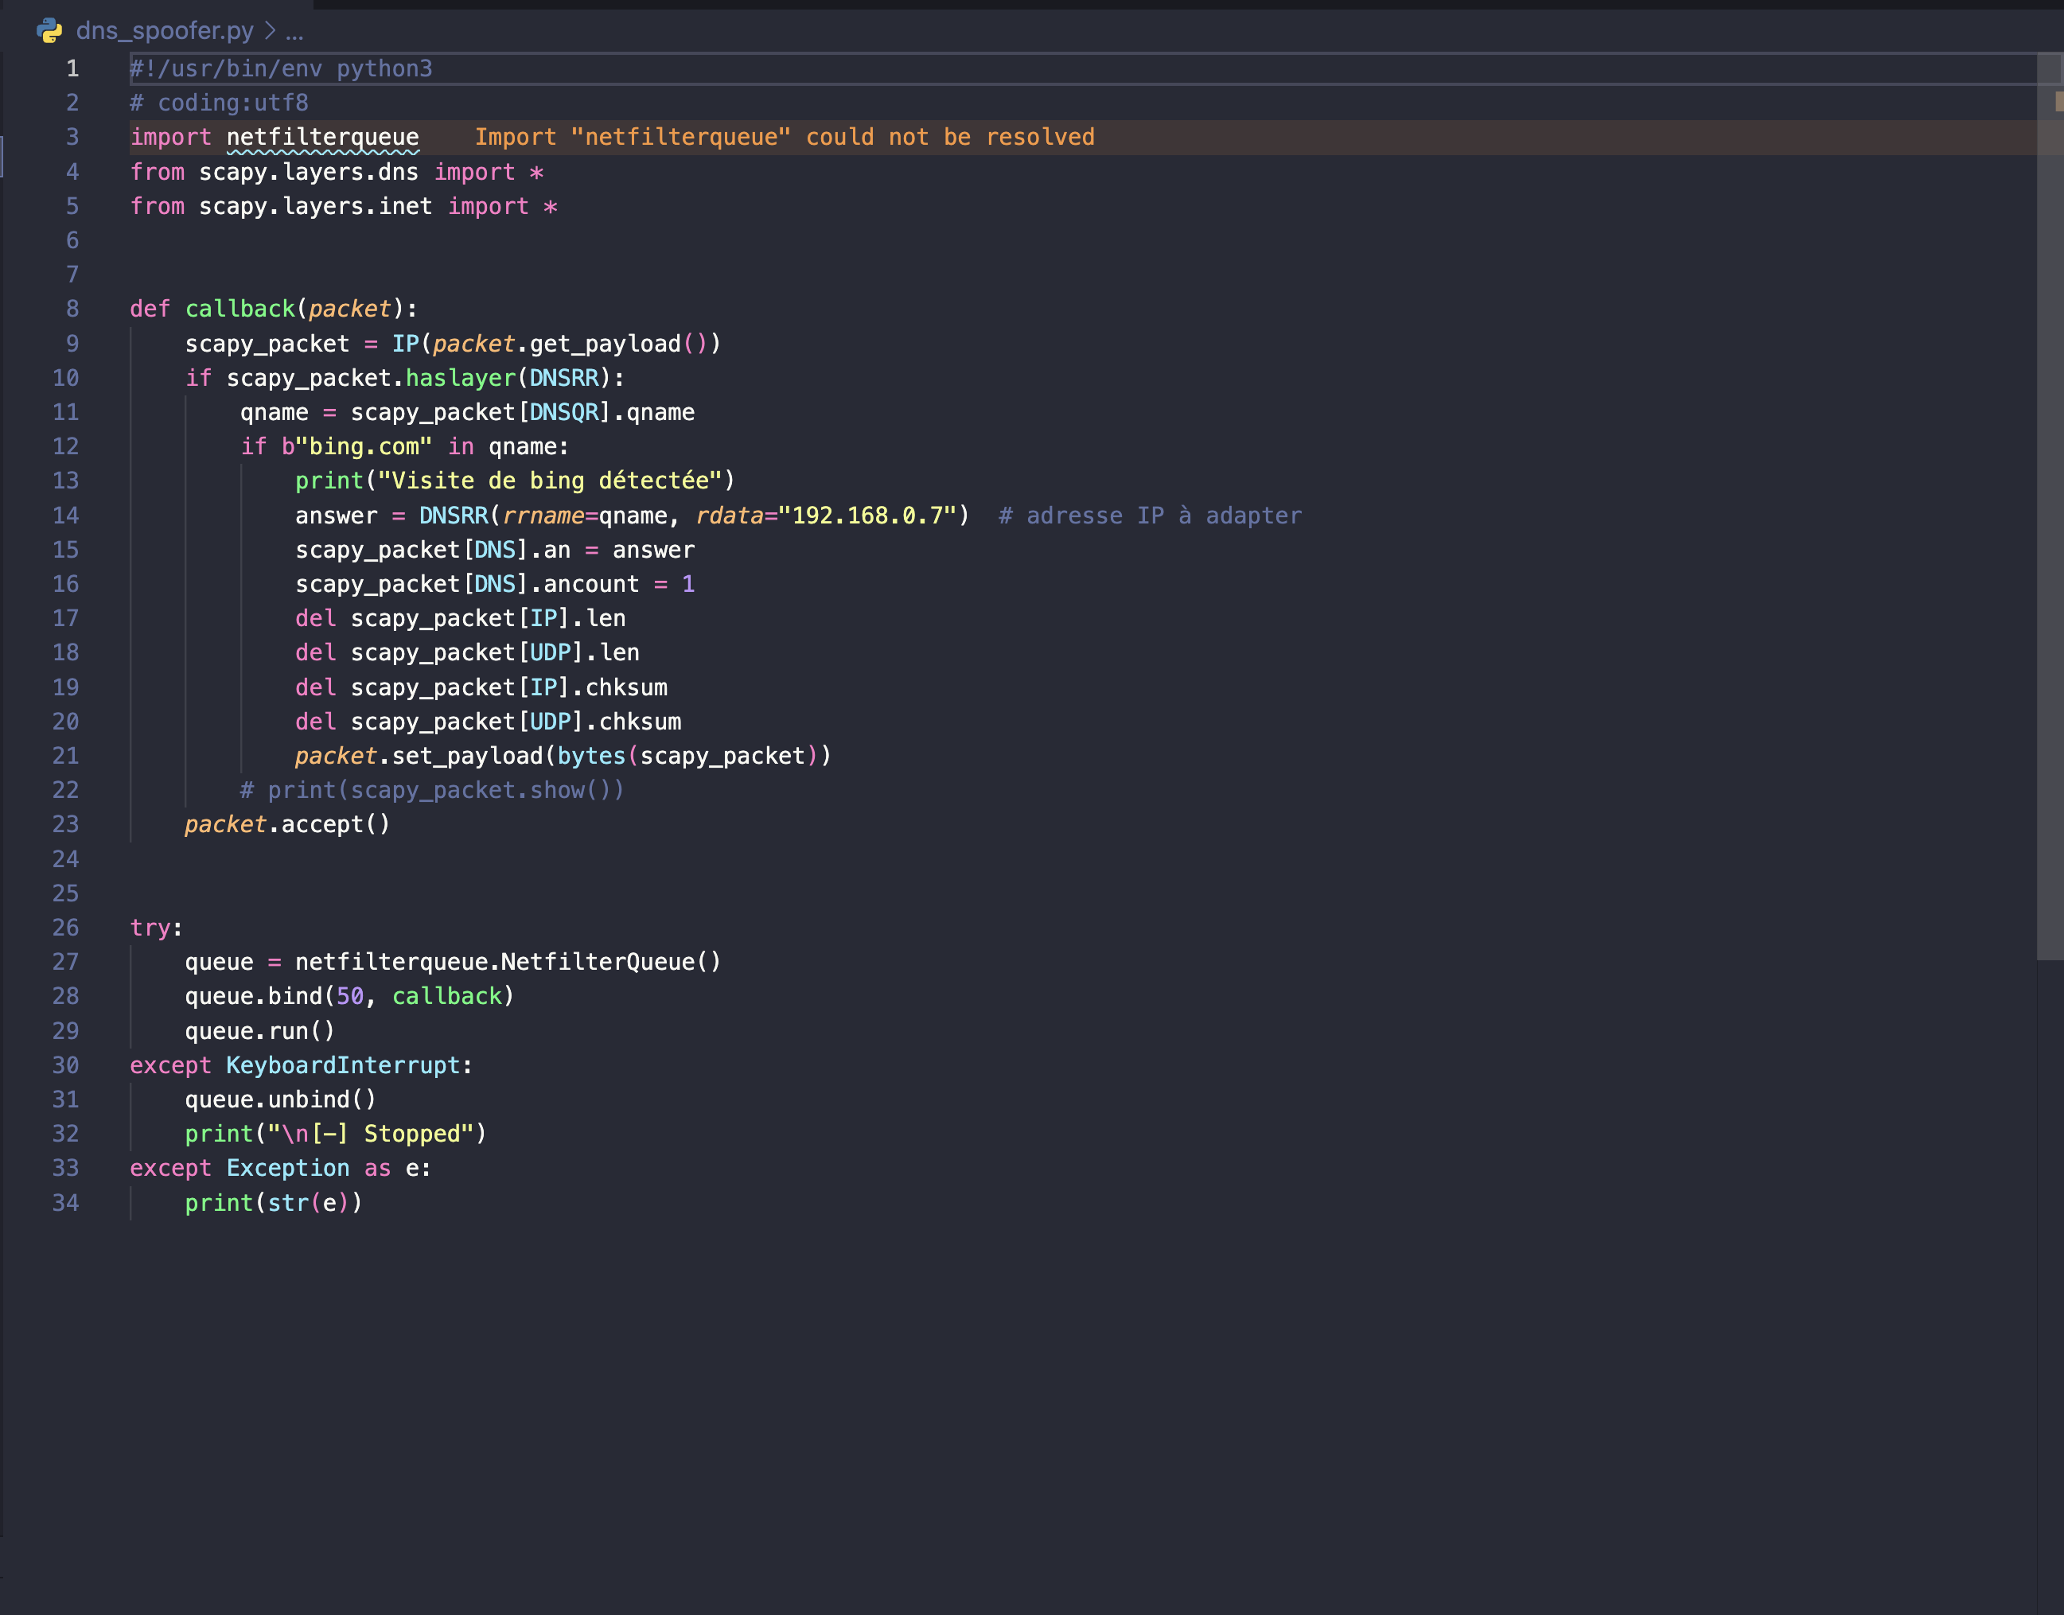Open dns_spoofer.py breadcrumb item
This screenshot has width=2064, height=1615.
(x=165, y=31)
